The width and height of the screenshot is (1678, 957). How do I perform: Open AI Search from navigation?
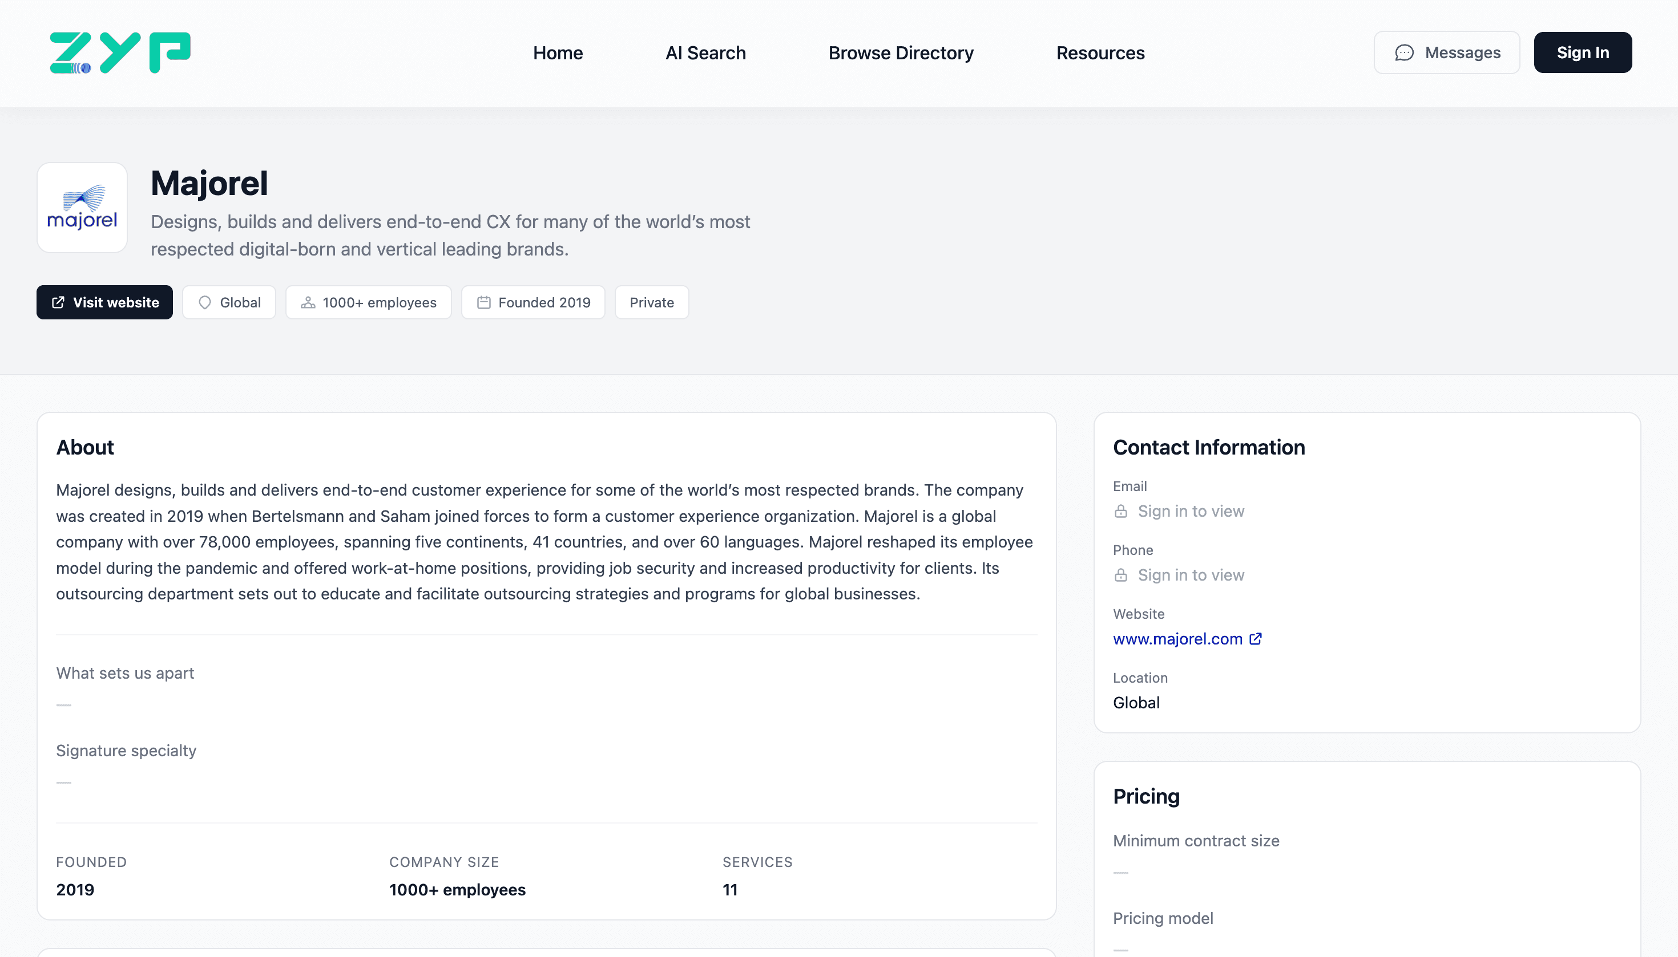coord(706,52)
